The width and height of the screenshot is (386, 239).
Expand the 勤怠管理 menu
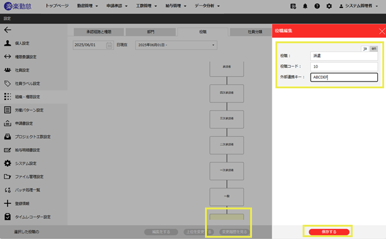point(88,6)
